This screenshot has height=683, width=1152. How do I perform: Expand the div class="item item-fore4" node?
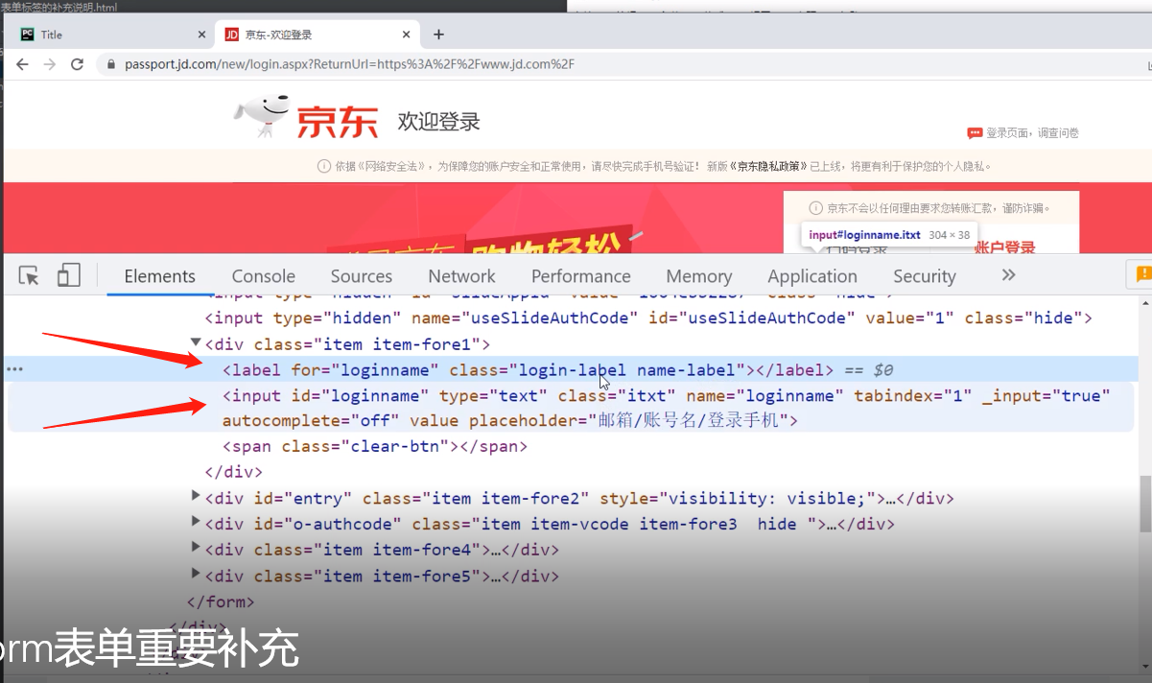coord(196,549)
